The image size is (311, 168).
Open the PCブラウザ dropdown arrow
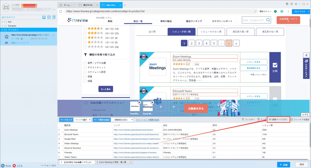coord(309,12)
